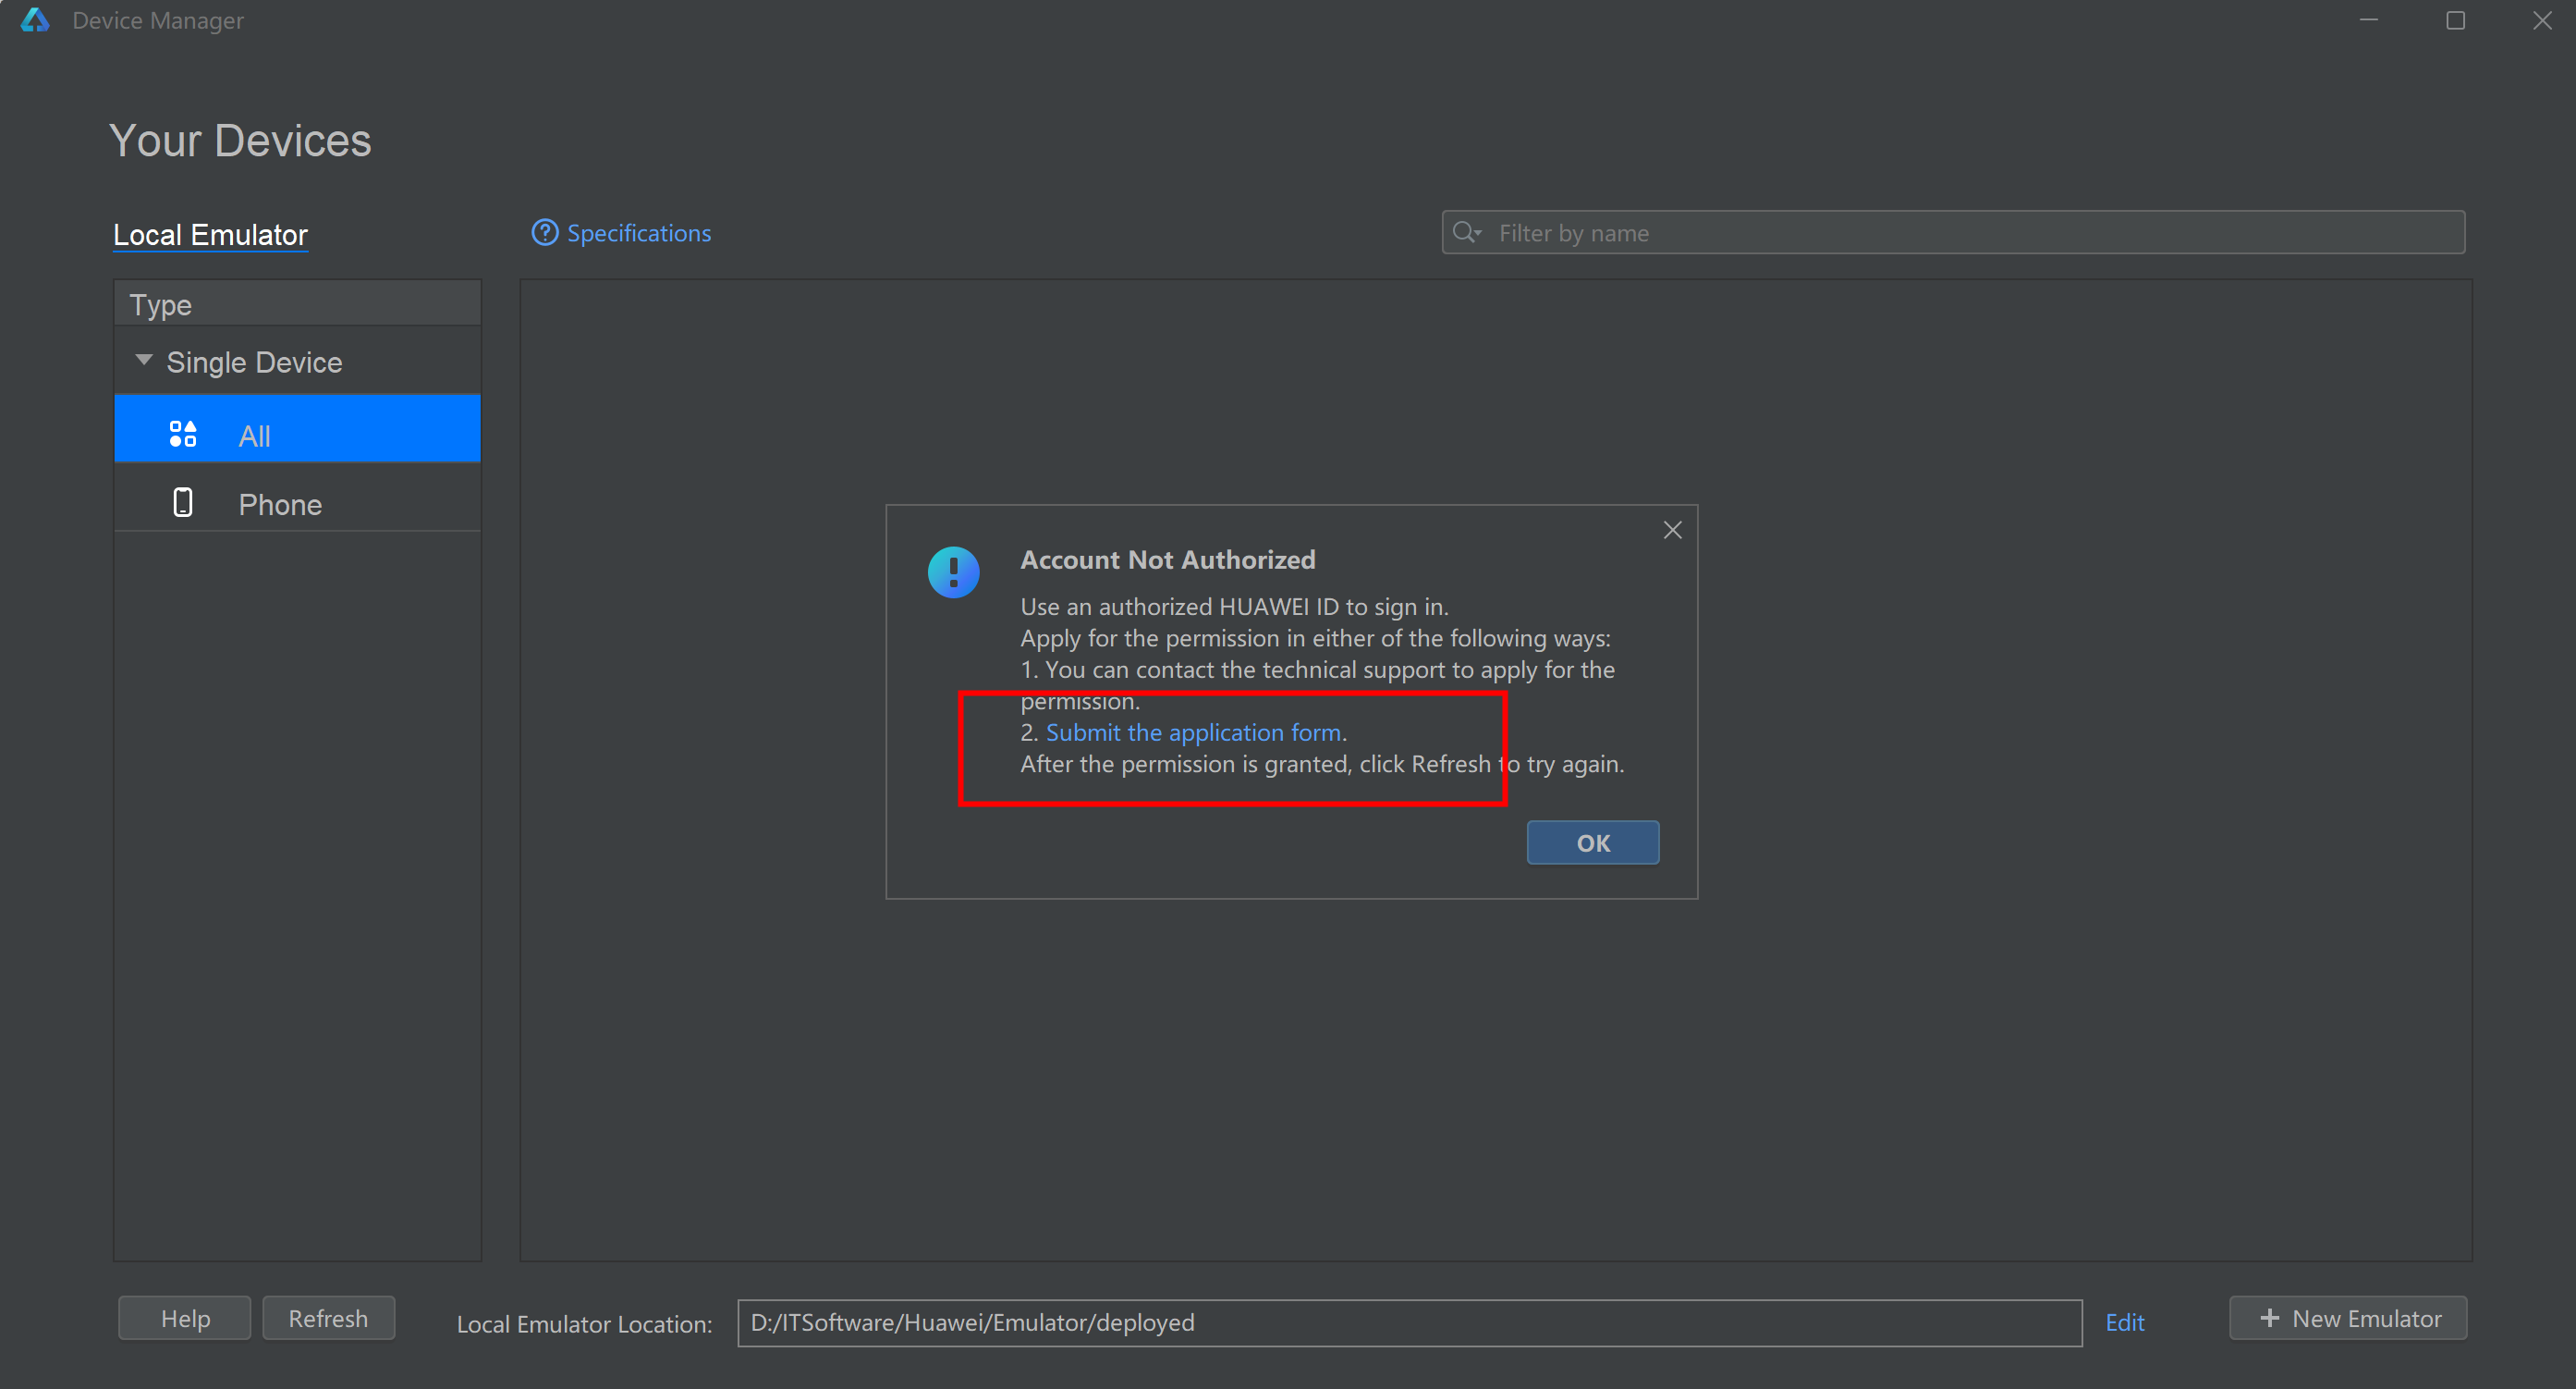Image resolution: width=2576 pixels, height=1389 pixels.
Task: Click the warning exclamation icon in dialog
Action: point(953,572)
